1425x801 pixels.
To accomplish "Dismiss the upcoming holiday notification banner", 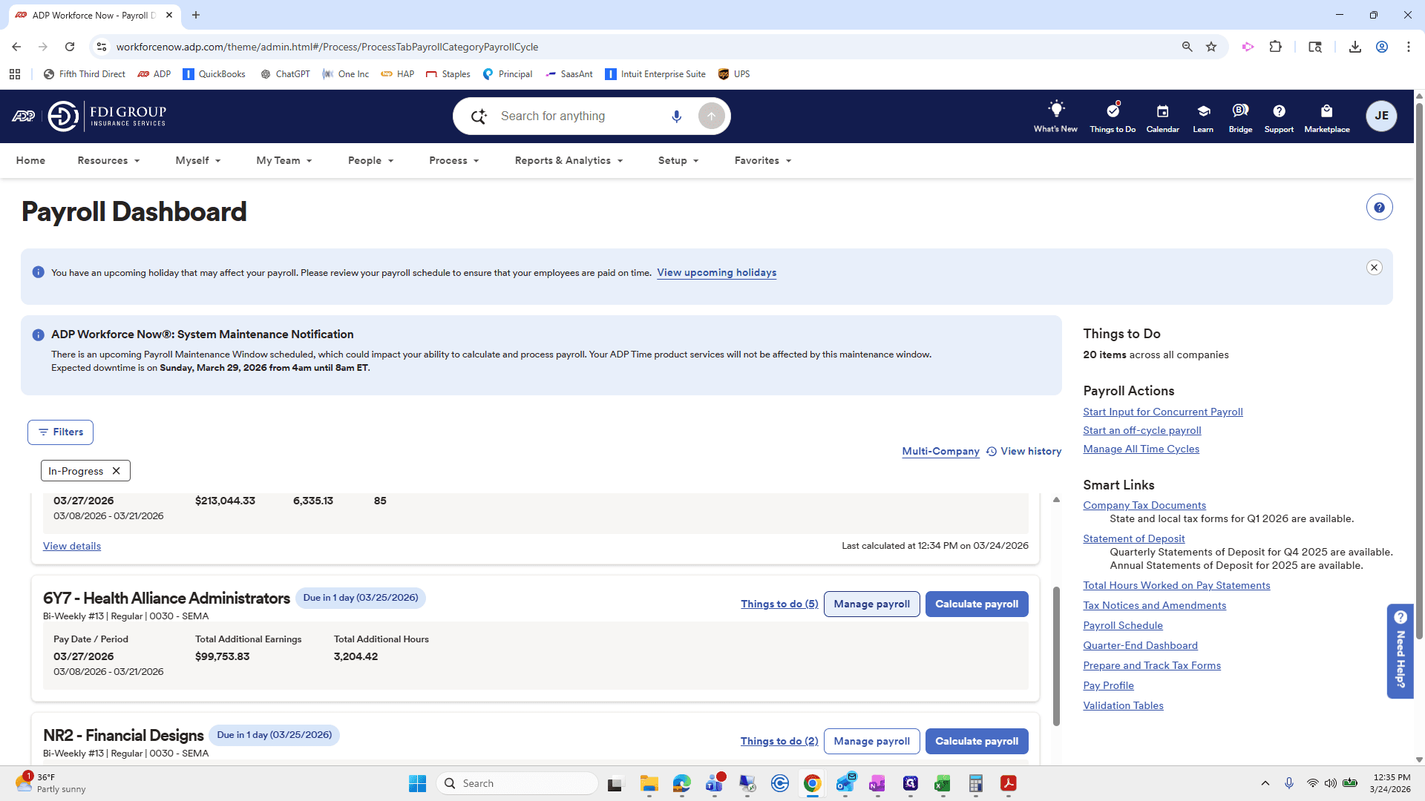I will (1374, 268).
